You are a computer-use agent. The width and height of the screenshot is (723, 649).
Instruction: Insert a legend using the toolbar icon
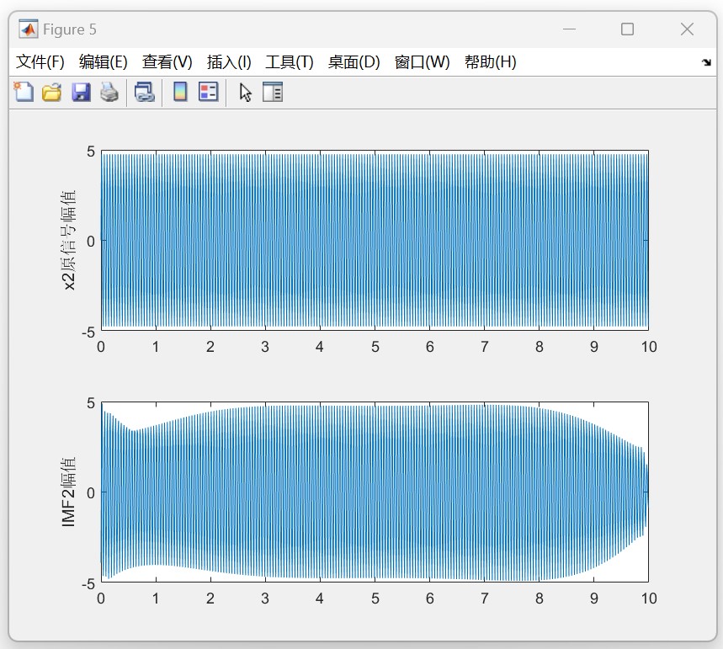pos(209,92)
